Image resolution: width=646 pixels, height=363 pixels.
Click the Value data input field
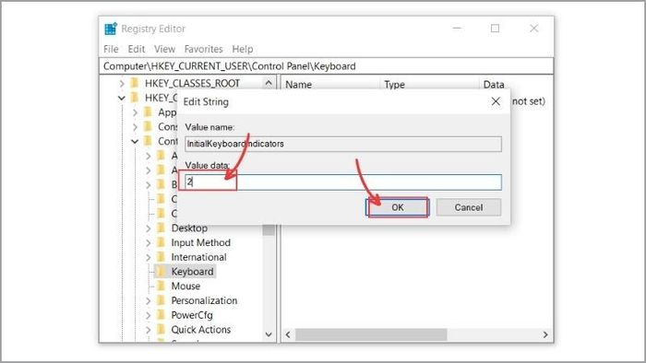[343, 182]
